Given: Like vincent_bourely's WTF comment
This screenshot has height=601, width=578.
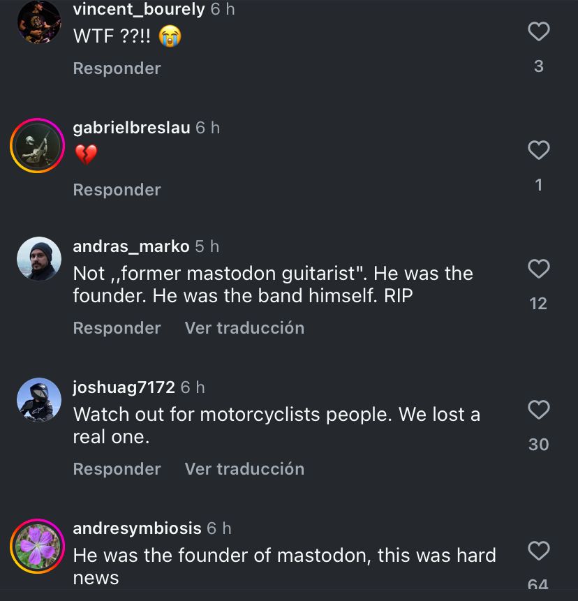Looking at the screenshot, I should tap(538, 31).
